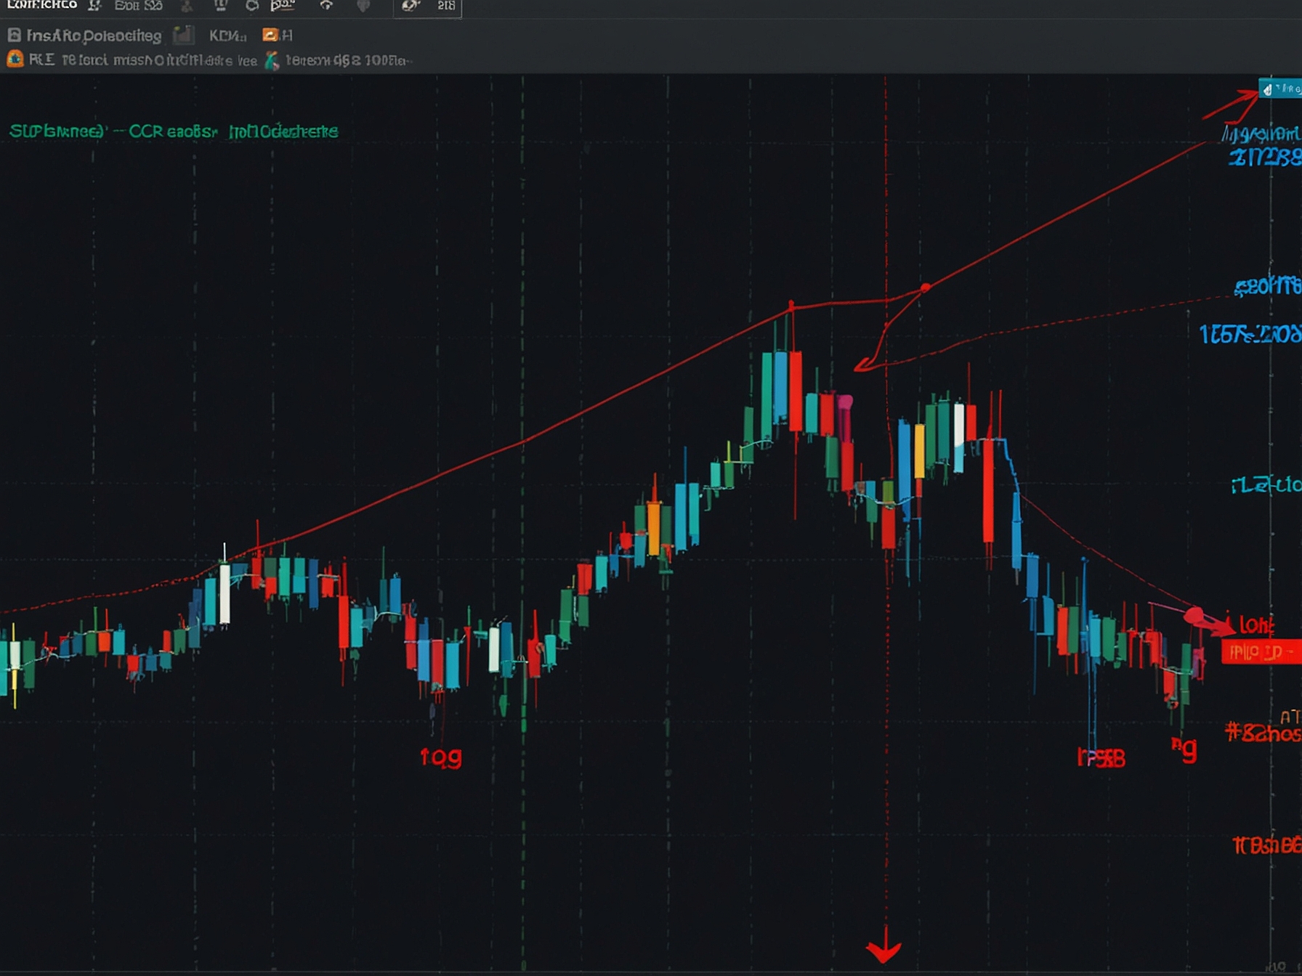Click the teal price tag at the chart's top right

(x=1280, y=89)
